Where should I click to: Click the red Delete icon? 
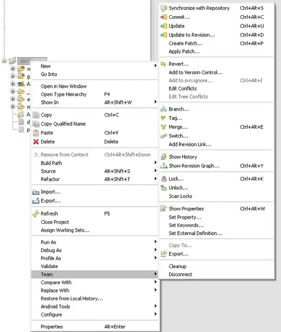(x=36, y=142)
